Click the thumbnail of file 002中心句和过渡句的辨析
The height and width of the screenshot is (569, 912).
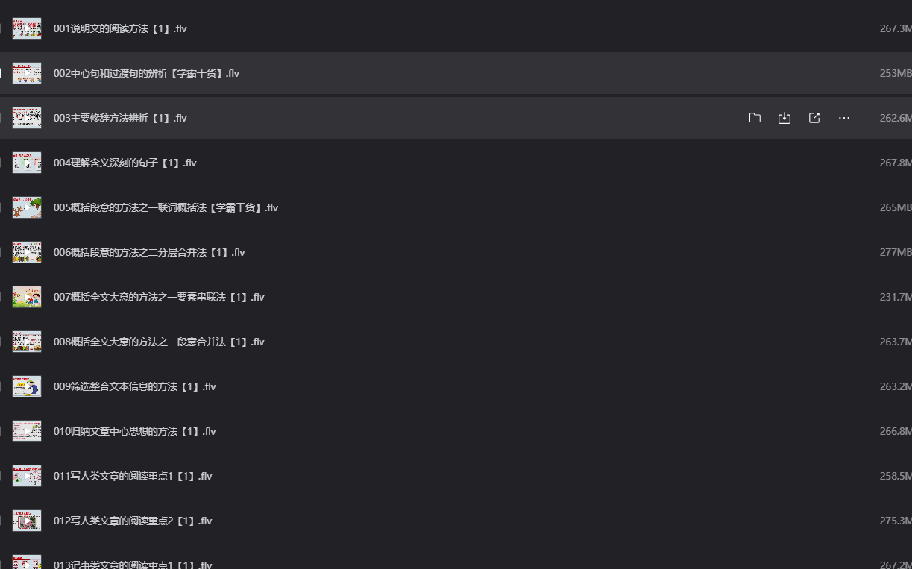[x=27, y=73]
